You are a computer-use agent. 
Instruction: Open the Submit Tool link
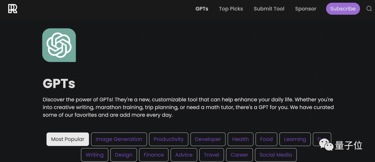coord(269,9)
